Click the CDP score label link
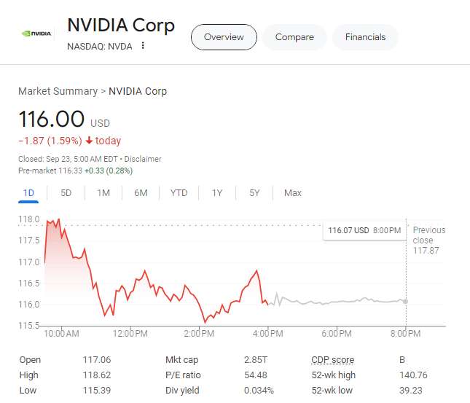Screen dimensions: 470x403 click(x=332, y=360)
